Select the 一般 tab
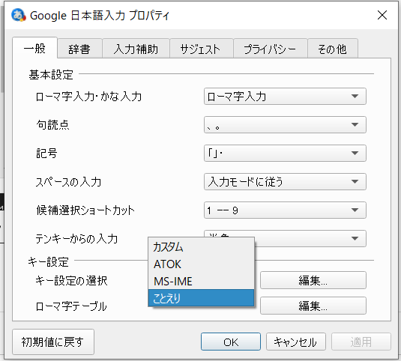The width and height of the screenshot is (401, 361). click(34, 48)
